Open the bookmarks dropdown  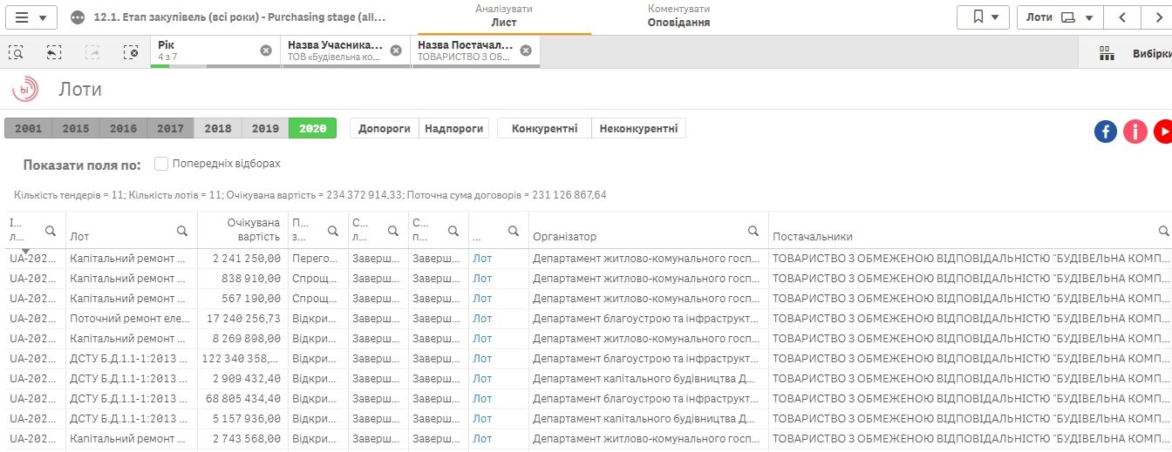(983, 17)
